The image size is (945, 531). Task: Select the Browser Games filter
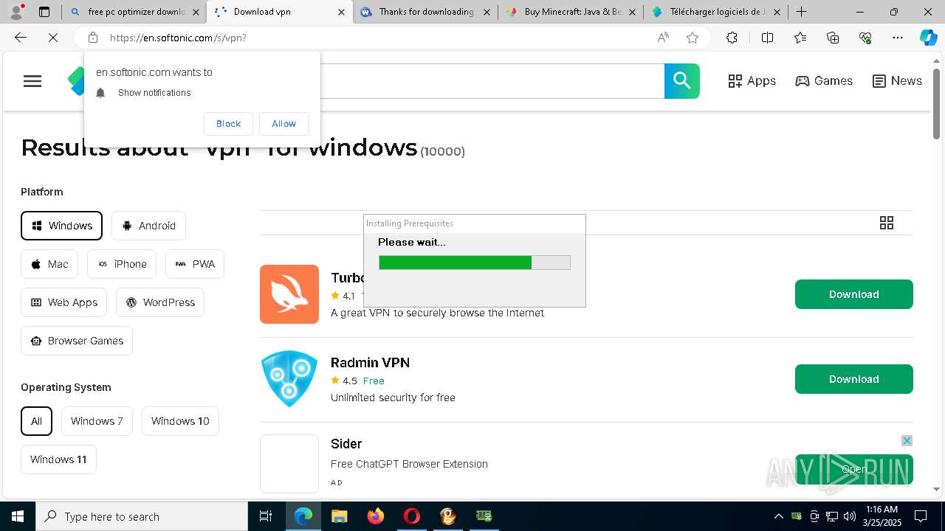point(77,341)
